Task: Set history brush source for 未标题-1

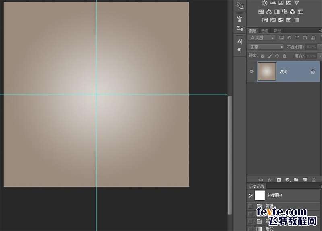Action: tap(250, 196)
